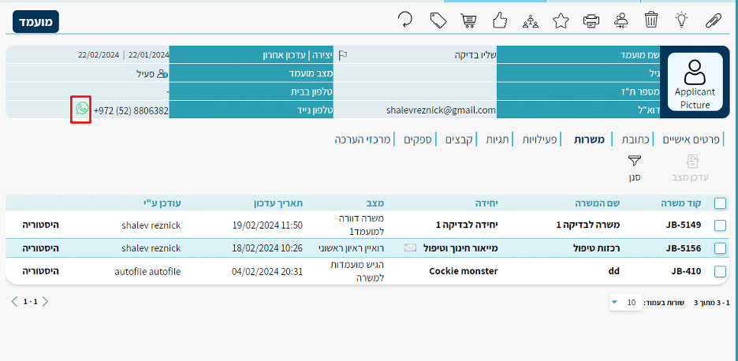This screenshot has width=738, height=361.
Task: Sort by קוד משרה column header
Action: click(682, 203)
